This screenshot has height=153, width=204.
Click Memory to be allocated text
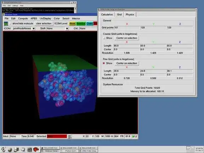(147, 91)
